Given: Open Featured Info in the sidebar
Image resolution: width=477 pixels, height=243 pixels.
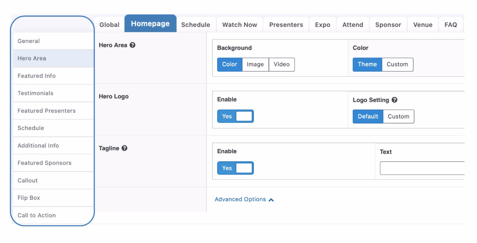Looking at the screenshot, I should coord(36,76).
